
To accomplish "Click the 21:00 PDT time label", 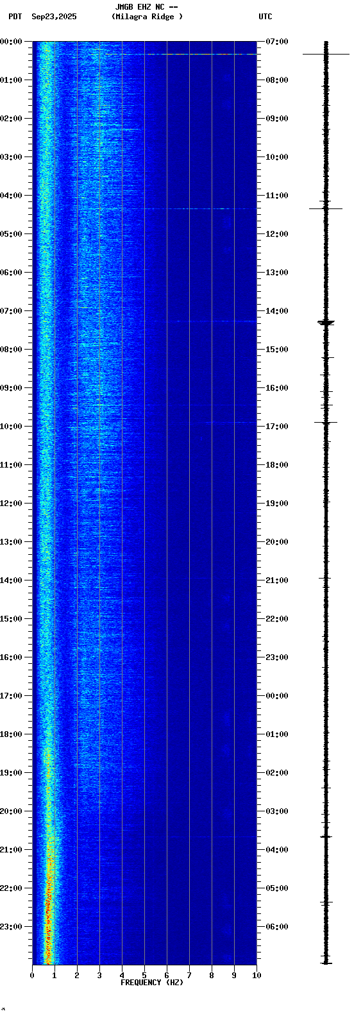I will [x=11, y=850].
